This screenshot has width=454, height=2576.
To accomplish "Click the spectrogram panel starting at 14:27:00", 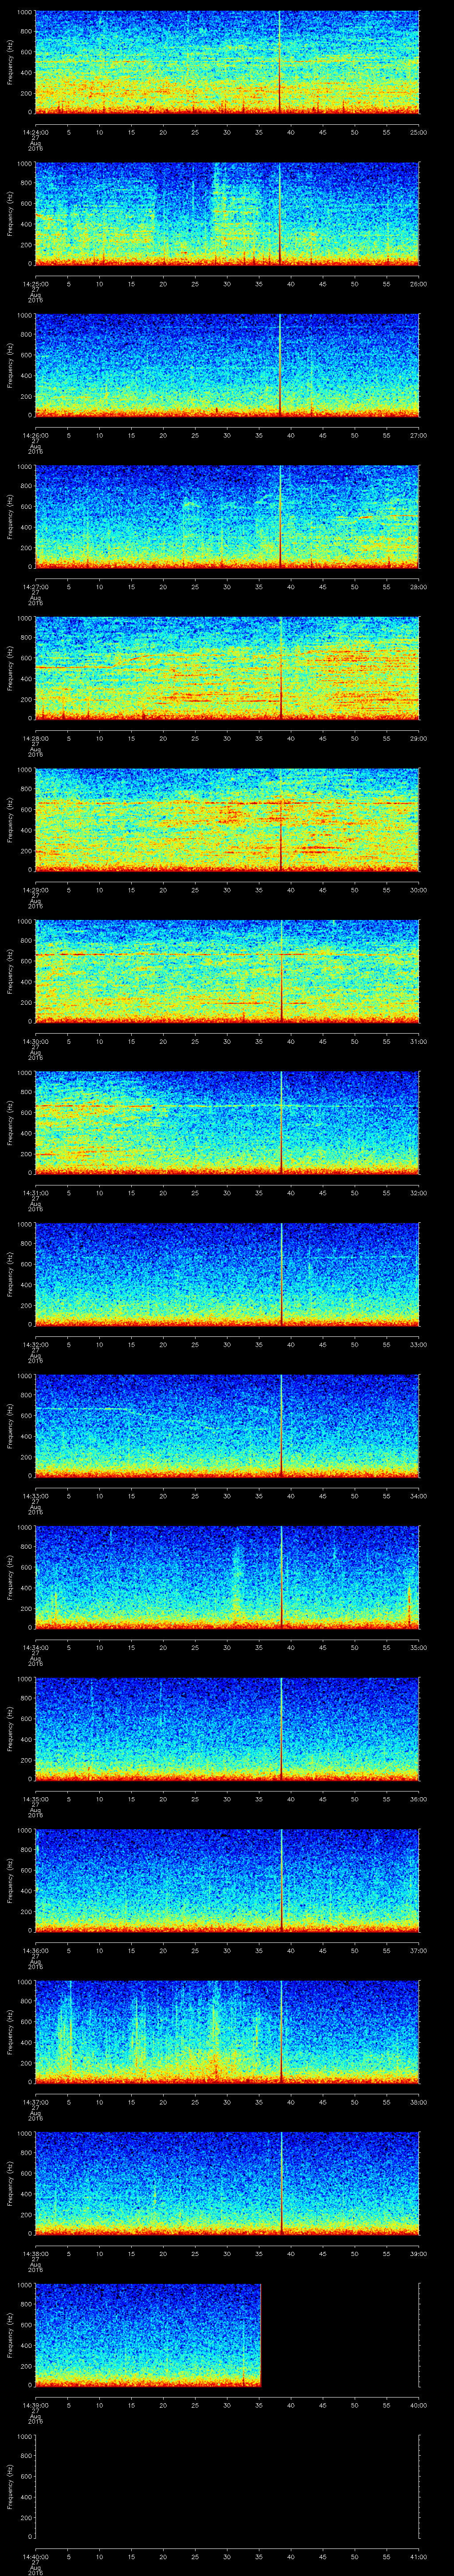I will coord(227,516).
